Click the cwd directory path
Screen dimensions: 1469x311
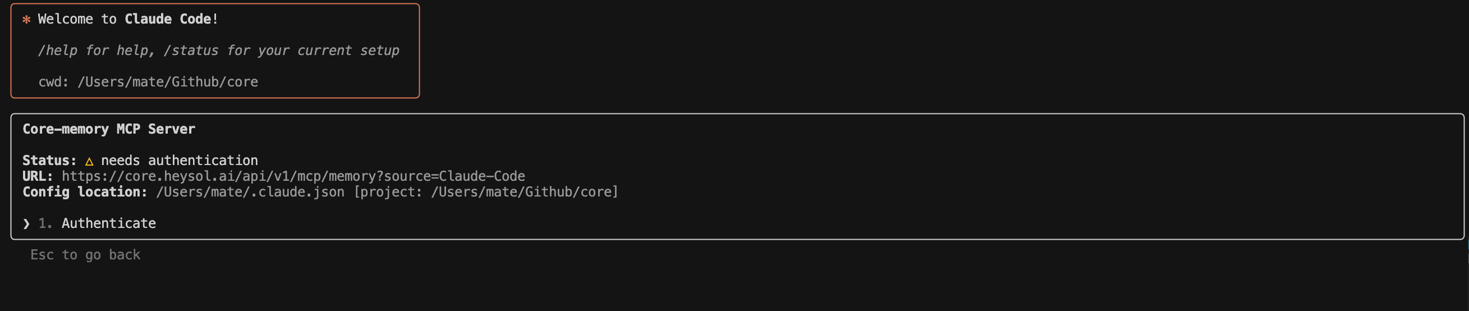(168, 82)
